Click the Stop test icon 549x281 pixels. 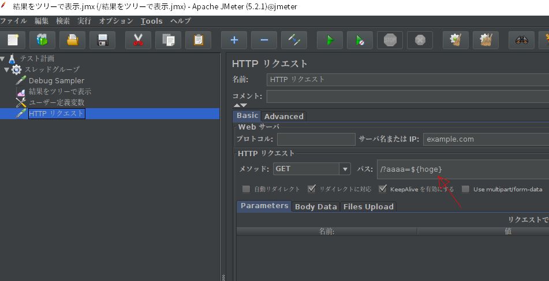(x=390, y=40)
